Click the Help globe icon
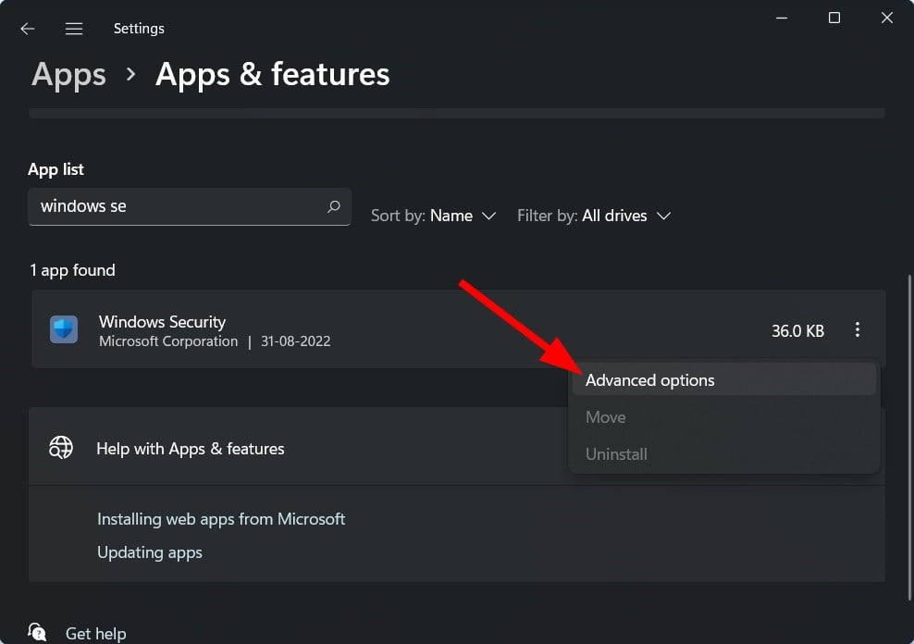The width and height of the screenshot is (914, 644). coord(61,448)
